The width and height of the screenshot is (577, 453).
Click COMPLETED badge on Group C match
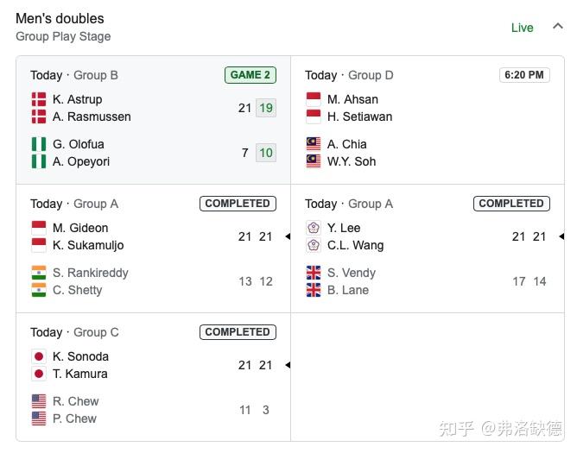point(238,332)
